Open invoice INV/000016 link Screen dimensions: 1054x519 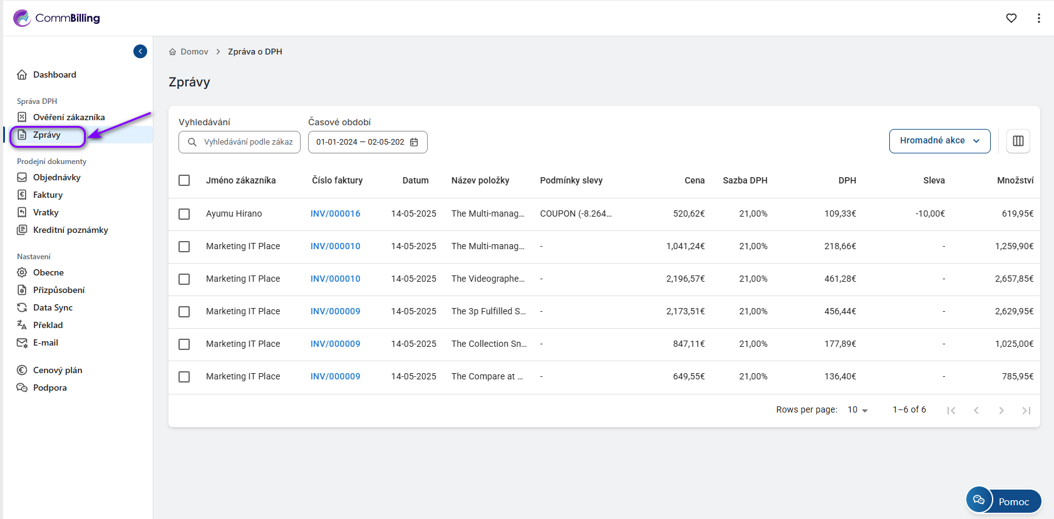pyautogui.click(x=335, y=213)
